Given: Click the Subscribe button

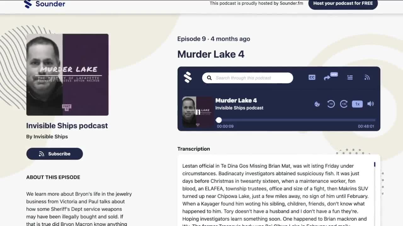Looking at the screenshot, I should pyautogui.click(x=54, y=154).
